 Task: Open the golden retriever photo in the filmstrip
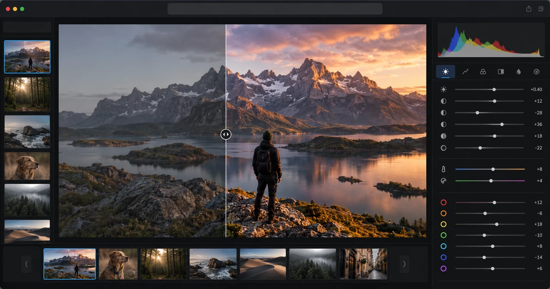tap(118, 264)
